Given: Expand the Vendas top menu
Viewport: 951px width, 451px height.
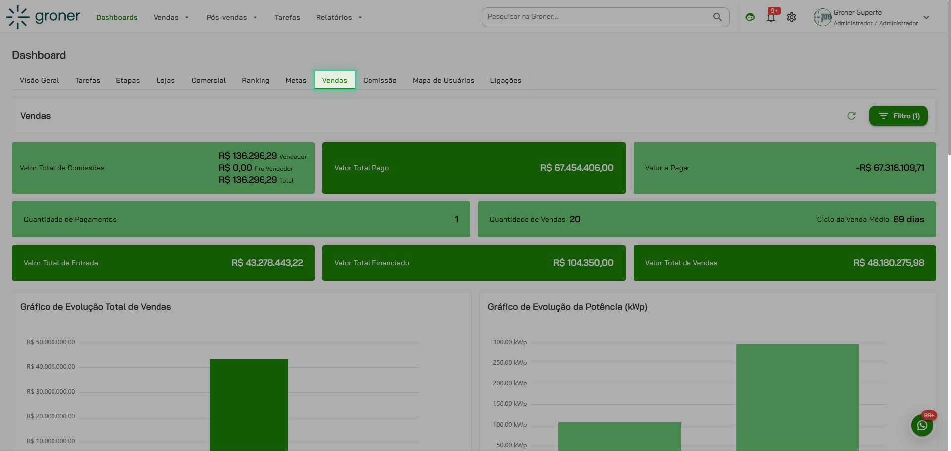Looking at the screenshot, I should 171,17.
